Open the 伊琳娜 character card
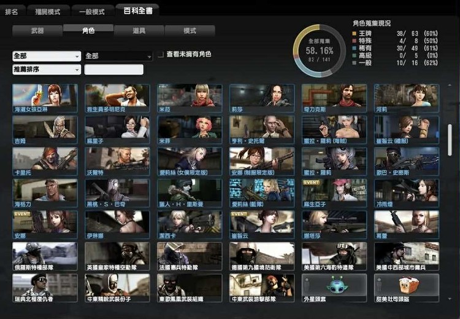Screen dimensions: 460x319 pos(117,224)
